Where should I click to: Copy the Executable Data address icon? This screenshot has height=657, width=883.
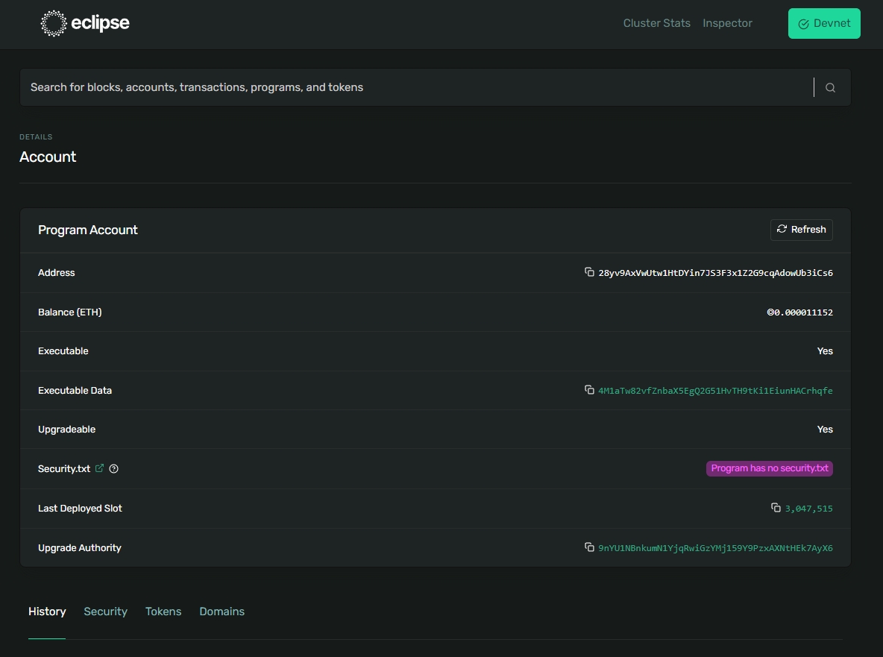[589, 390]
